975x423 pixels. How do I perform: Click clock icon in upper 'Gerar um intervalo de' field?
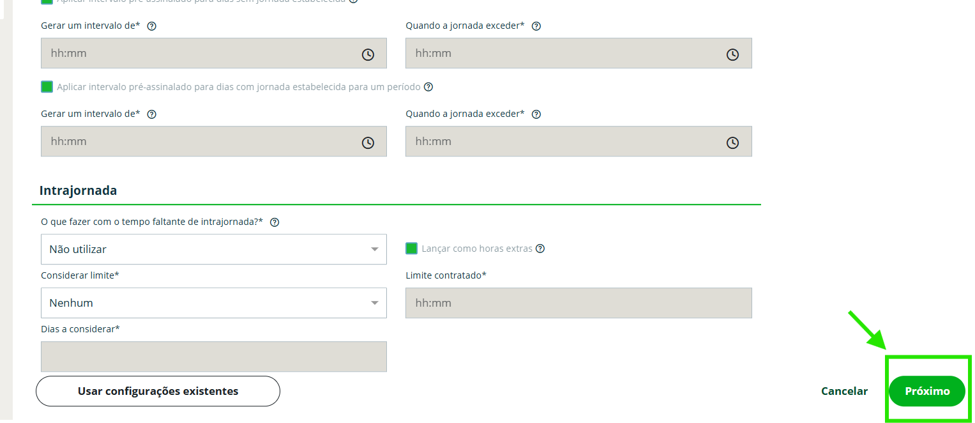pos(368,55)
